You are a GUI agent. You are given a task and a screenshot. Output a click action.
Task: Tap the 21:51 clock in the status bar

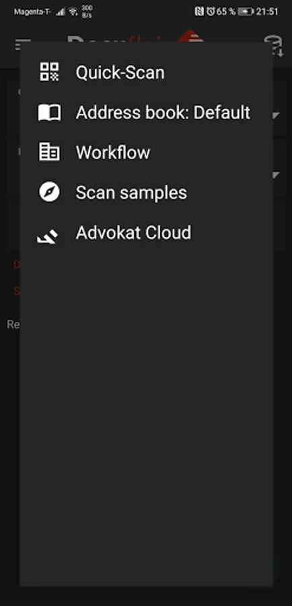(x=267, y=11)
